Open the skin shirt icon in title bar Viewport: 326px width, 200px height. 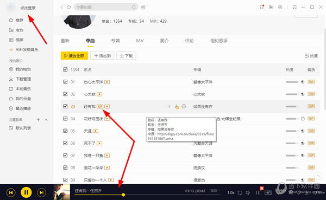tap(262, 7)
